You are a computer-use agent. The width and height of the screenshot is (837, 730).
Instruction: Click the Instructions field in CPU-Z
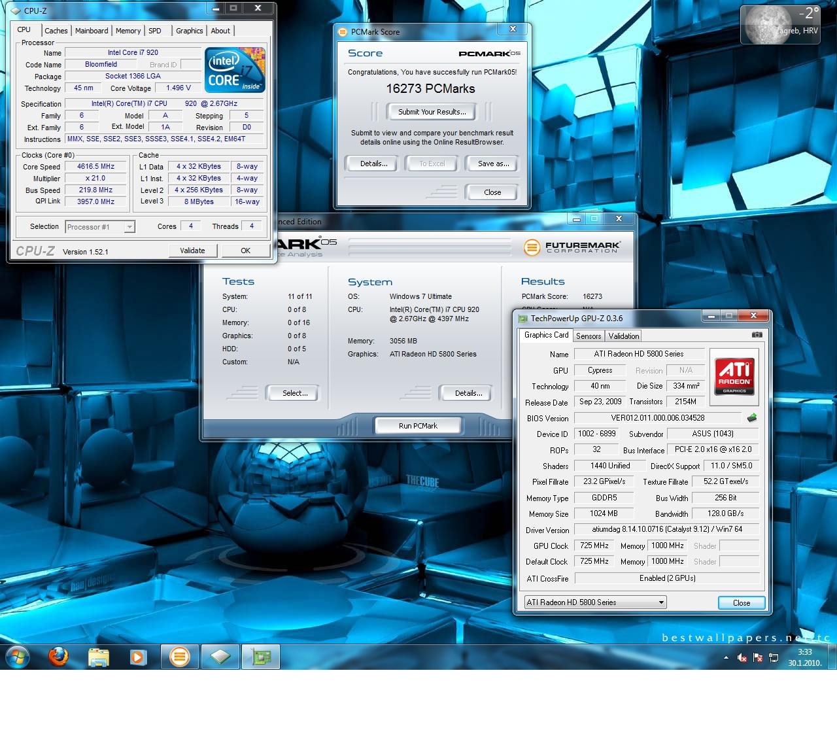pos(164,139)
